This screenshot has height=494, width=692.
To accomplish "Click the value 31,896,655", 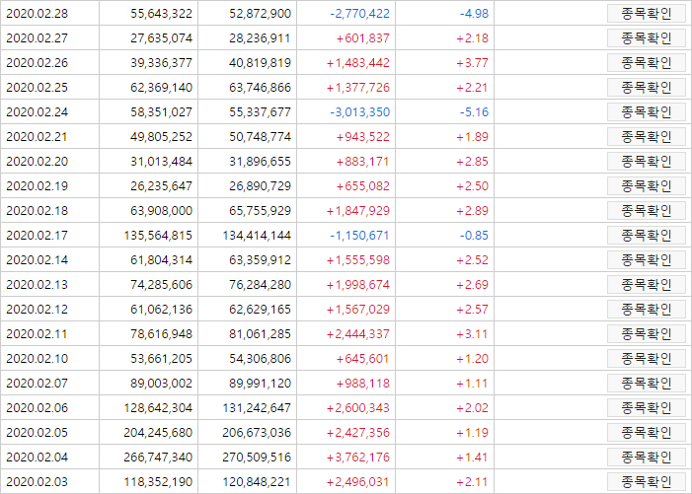I will (x=260, y=162).
